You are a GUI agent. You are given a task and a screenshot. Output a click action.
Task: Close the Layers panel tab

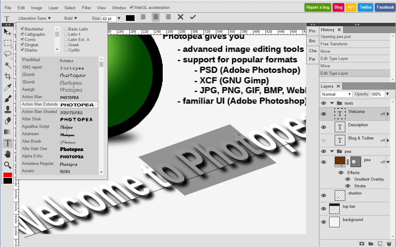pos(338,86)
